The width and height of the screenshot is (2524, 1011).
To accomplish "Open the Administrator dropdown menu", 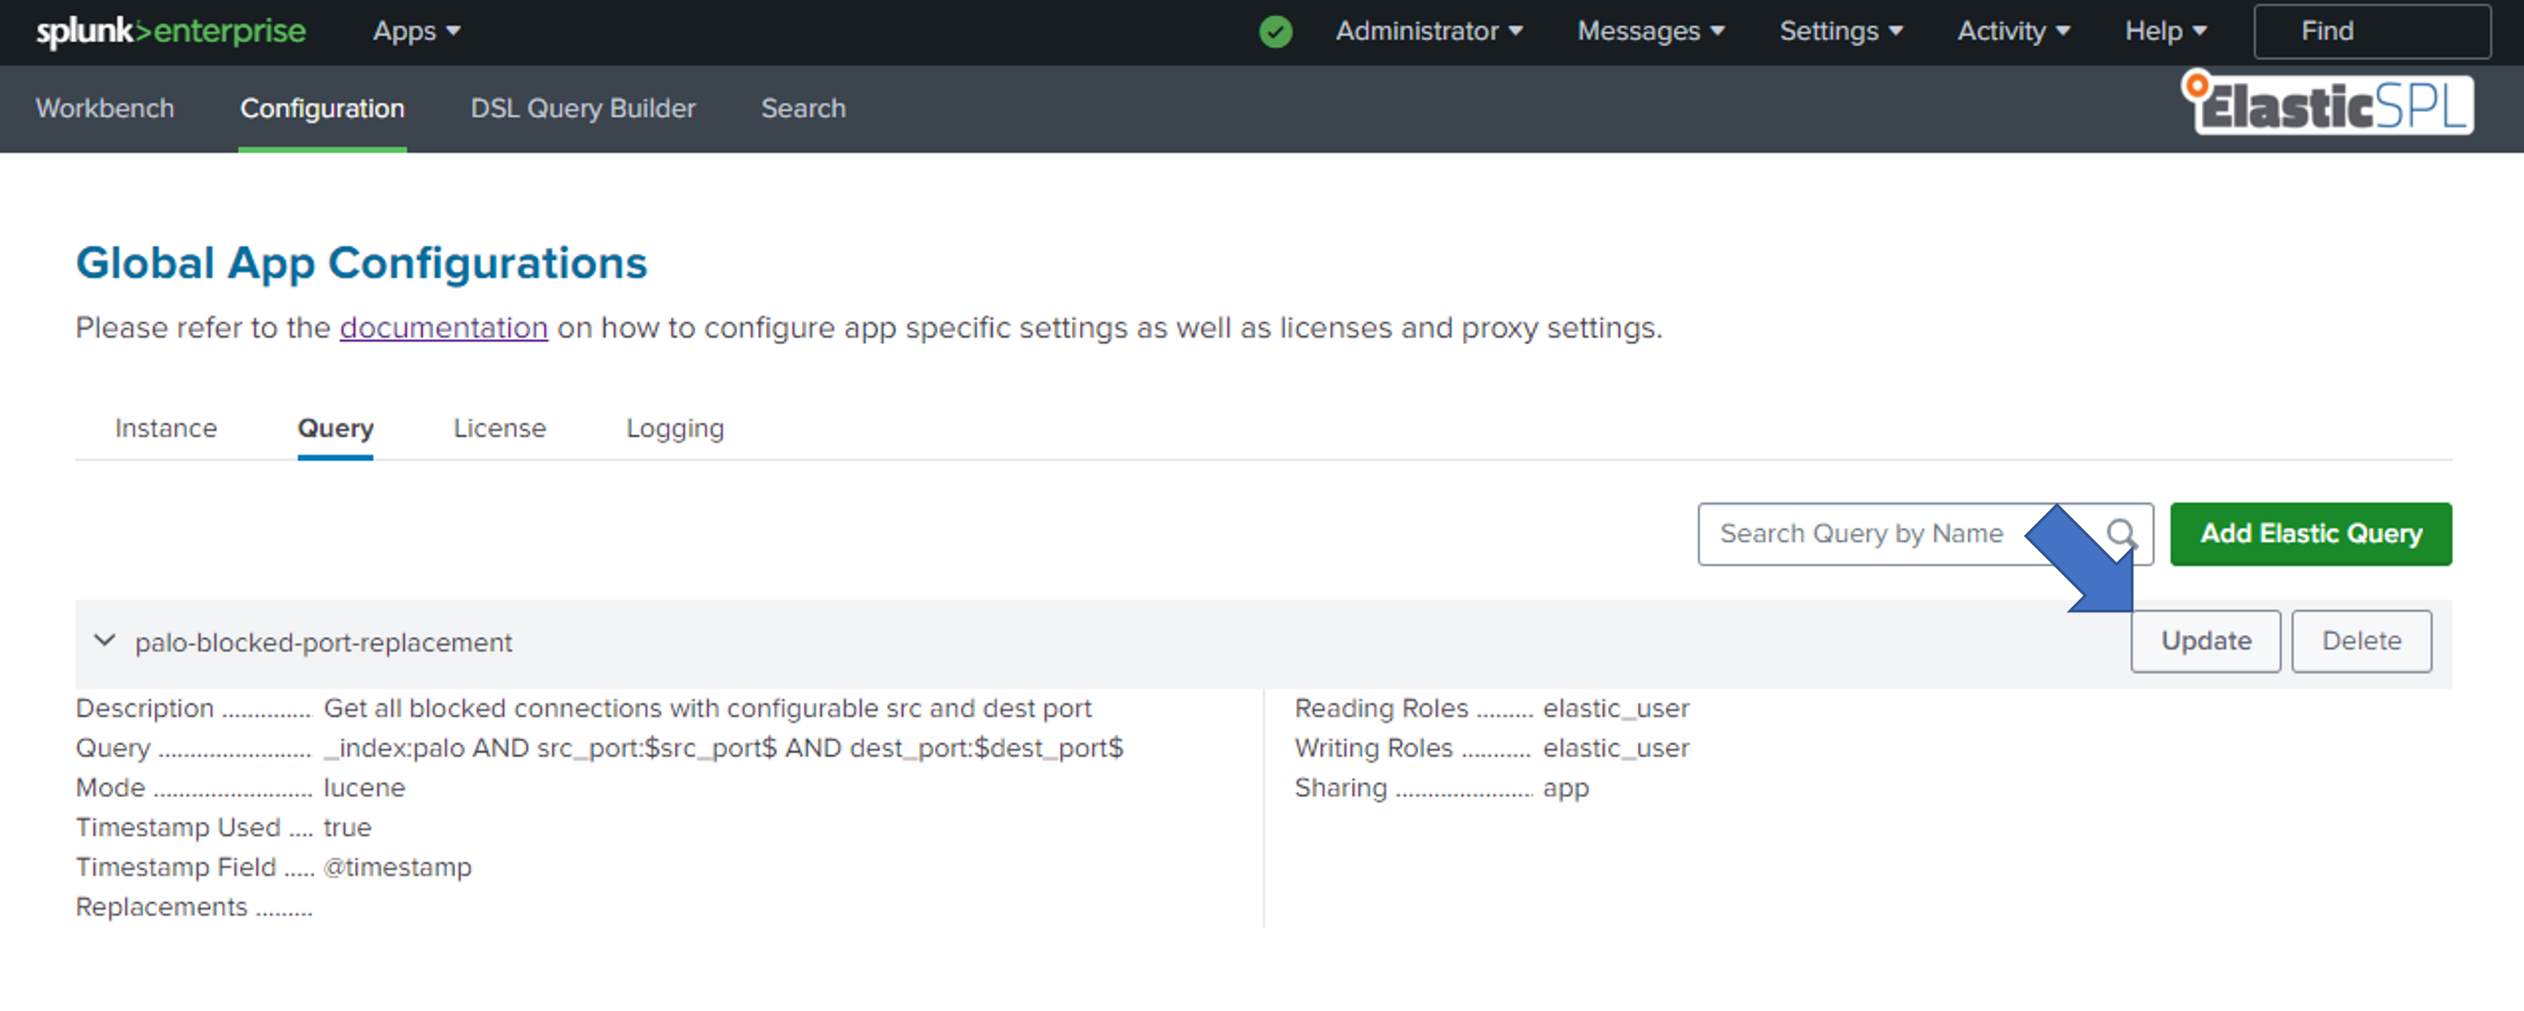I will coord(1428,31).
